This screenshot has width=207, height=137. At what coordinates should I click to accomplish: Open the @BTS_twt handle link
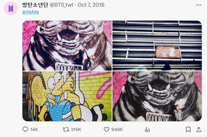pos(61,5)
